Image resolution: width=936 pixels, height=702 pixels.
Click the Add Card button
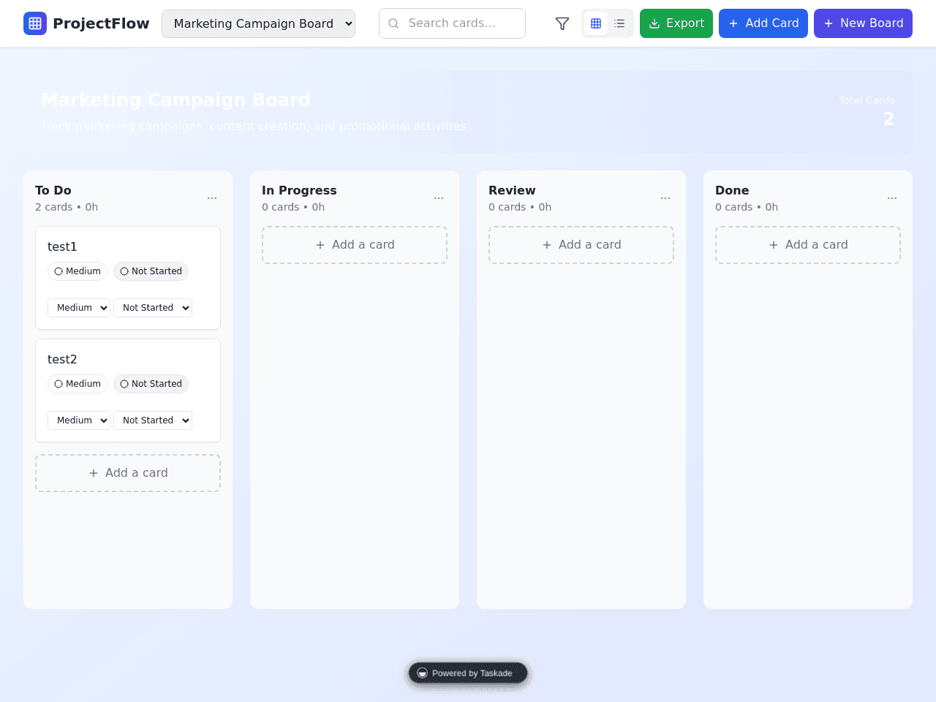pyautogui.click(x=763, y=23)
